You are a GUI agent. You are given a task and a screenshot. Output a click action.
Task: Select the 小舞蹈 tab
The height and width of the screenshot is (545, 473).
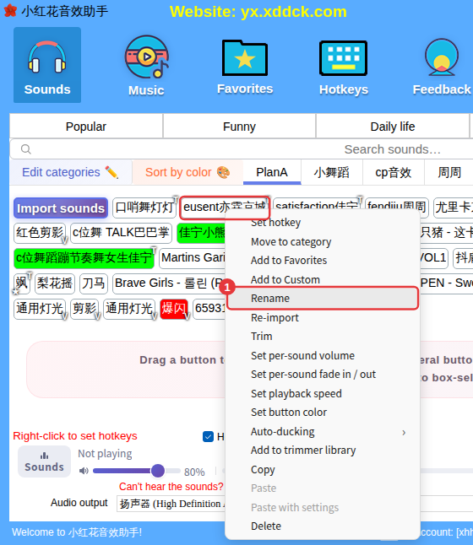click(x=331, y=172)
